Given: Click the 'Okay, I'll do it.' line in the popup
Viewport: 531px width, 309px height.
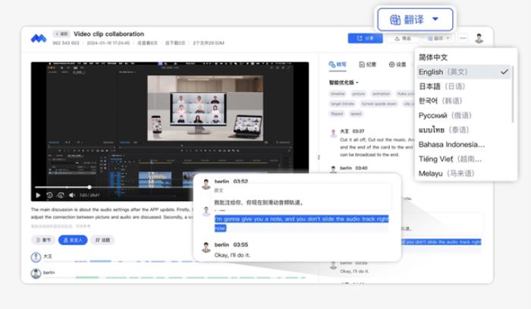Looking at the screenshot, I should click(232, 255).
